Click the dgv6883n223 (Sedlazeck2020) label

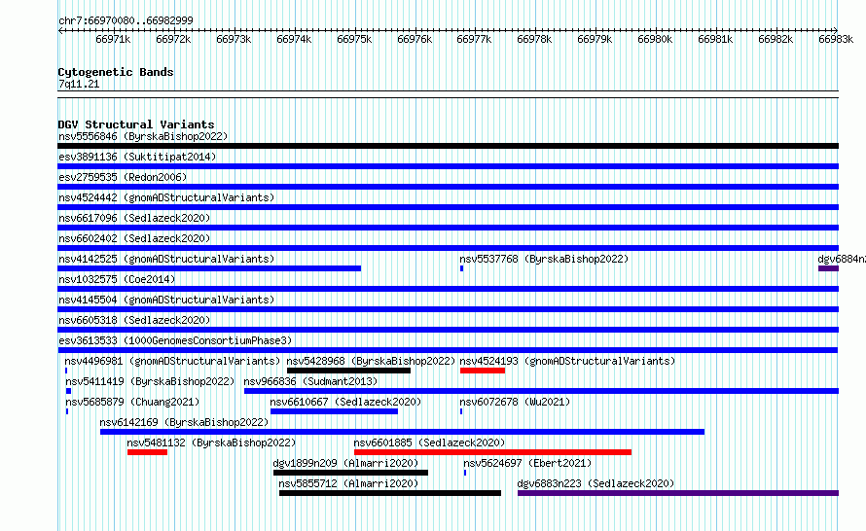pos(595,483)
